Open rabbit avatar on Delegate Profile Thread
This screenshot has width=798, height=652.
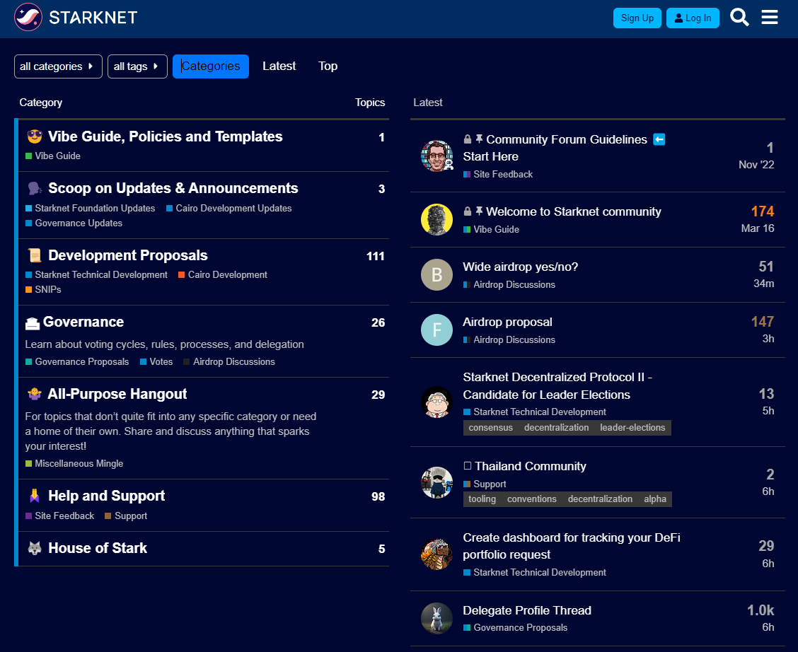(436, 619)
